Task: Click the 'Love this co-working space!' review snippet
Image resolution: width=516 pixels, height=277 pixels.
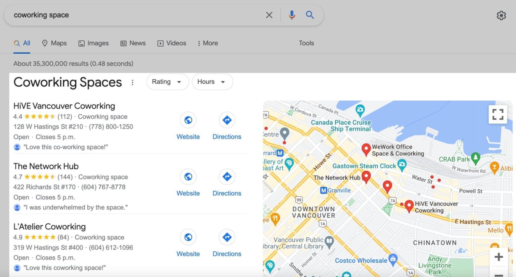Action: [66, 147]
